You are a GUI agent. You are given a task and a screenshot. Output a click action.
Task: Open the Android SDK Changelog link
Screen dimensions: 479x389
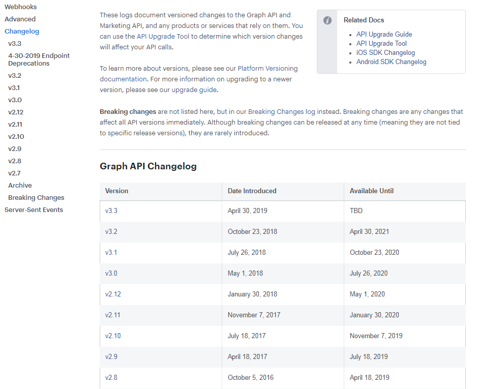[x=391, y=62]
